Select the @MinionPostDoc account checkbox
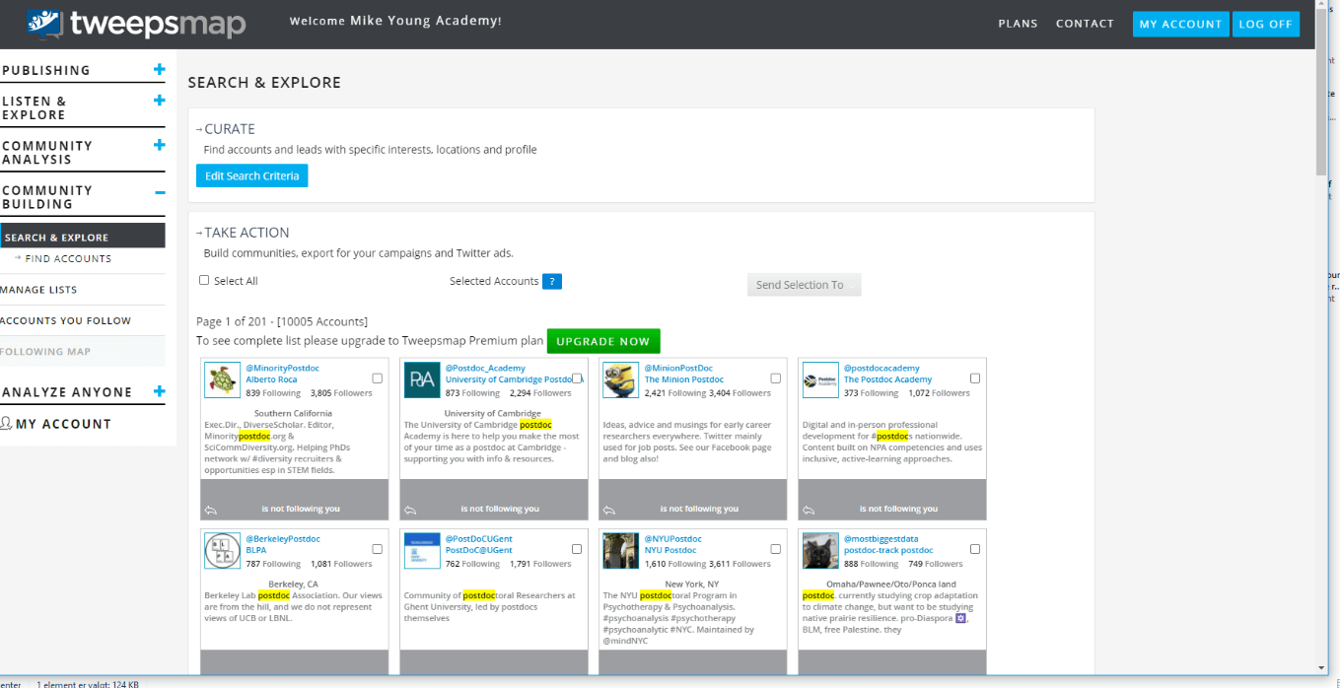 [x=775, y=378]
